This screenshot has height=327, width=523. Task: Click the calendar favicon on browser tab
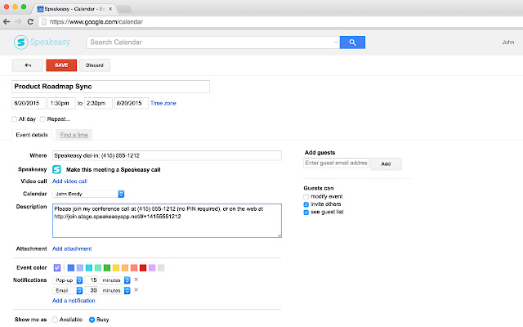click(40, 9)
